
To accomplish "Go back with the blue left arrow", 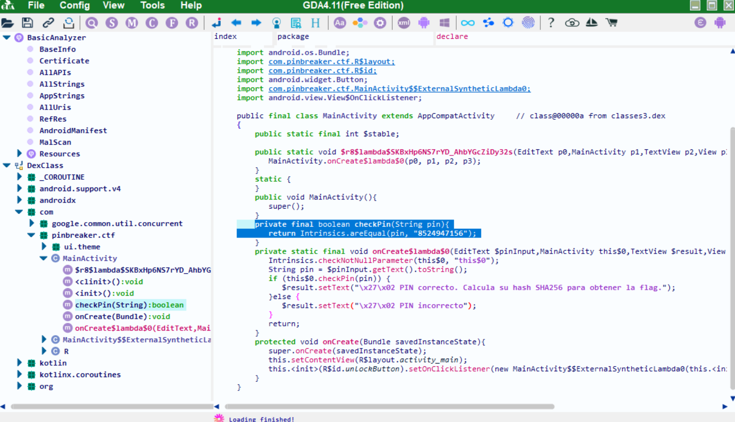I will (236, 23).
